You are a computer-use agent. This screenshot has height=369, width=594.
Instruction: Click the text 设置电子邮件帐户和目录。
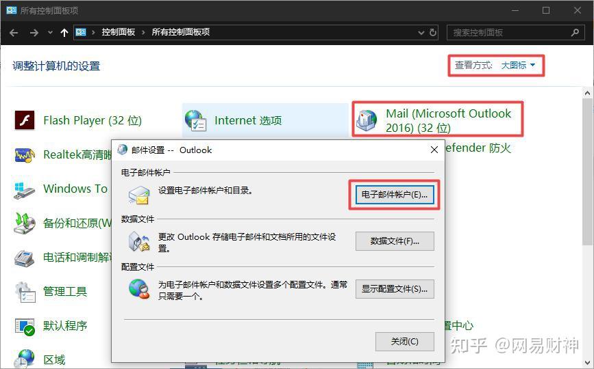point(206,191)
